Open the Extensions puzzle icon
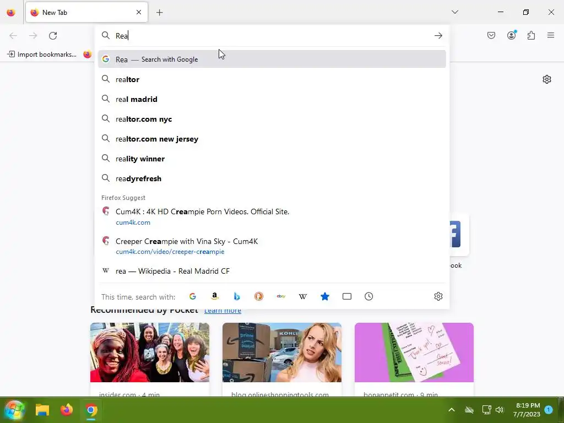This screenshot has width=564, height=423. point(531,35)
